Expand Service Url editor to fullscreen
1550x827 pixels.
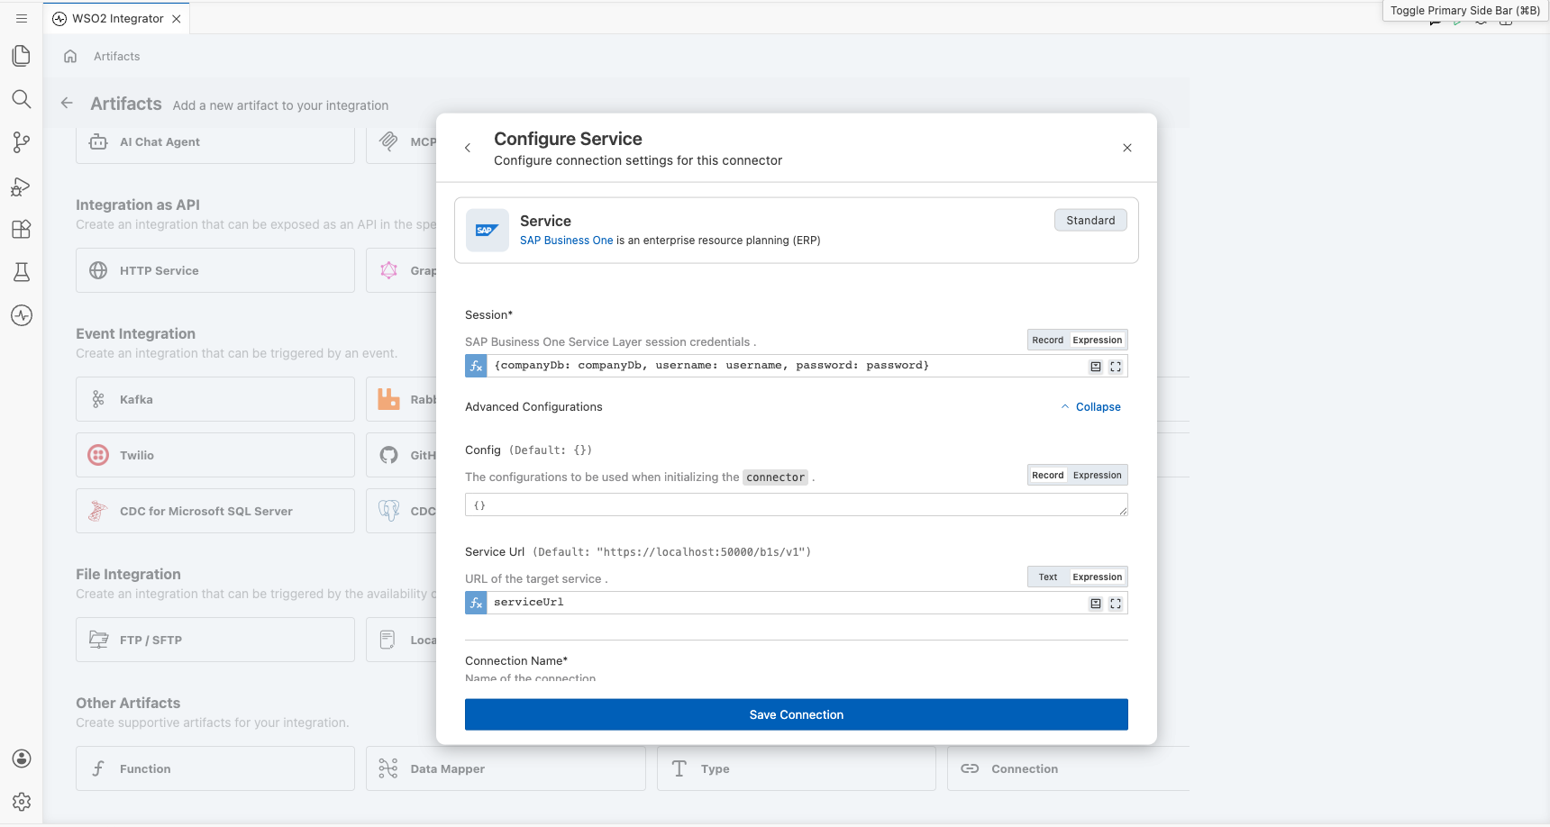click(x=1116, y=604)
